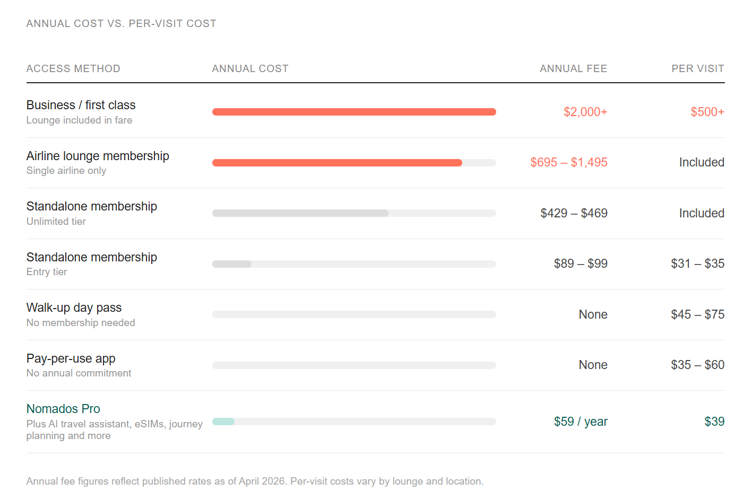Click the Annual Cost column header

tap(250, 68)
